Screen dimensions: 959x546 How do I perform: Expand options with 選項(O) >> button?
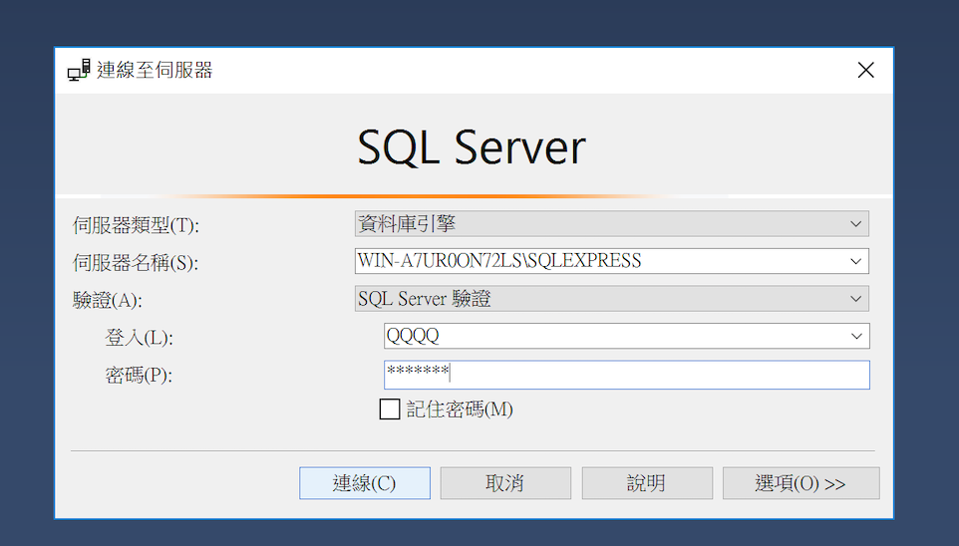point(801,483)
